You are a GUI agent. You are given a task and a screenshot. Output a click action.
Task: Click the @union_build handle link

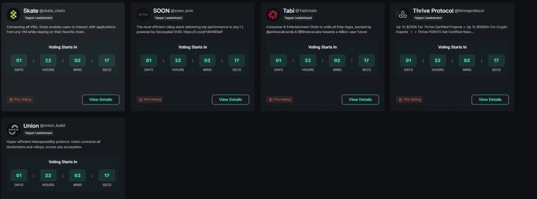(53, 125)
